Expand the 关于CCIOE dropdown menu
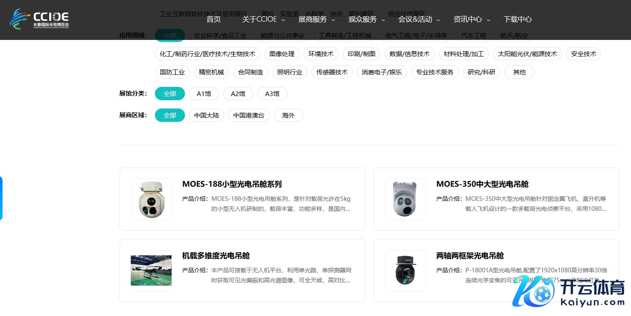631x316 pixels. coord(259,19)
